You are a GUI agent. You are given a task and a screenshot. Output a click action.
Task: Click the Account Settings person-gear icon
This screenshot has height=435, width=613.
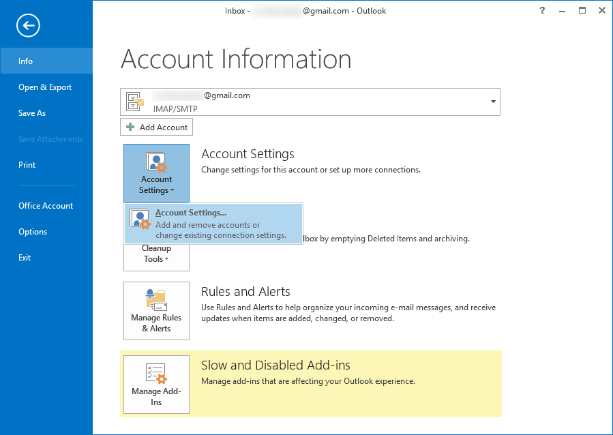(x=156, y=162)
